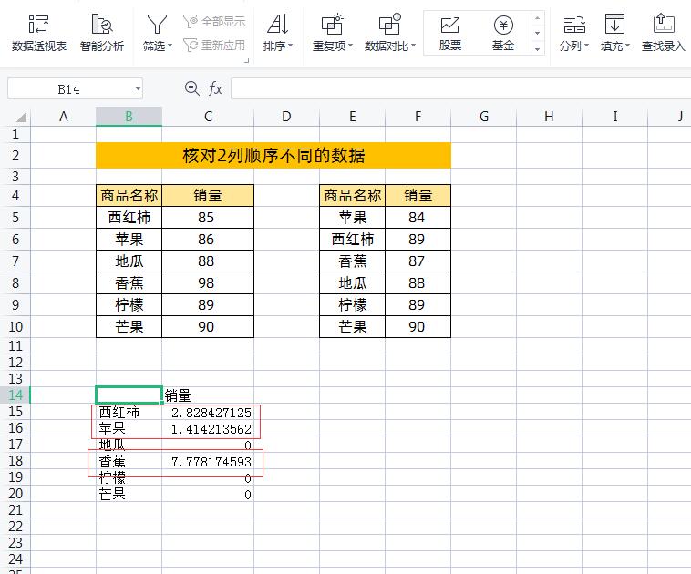Select cell C14 labeled 销量
This screenshot has height=574, width=691.
click(208, 395)
